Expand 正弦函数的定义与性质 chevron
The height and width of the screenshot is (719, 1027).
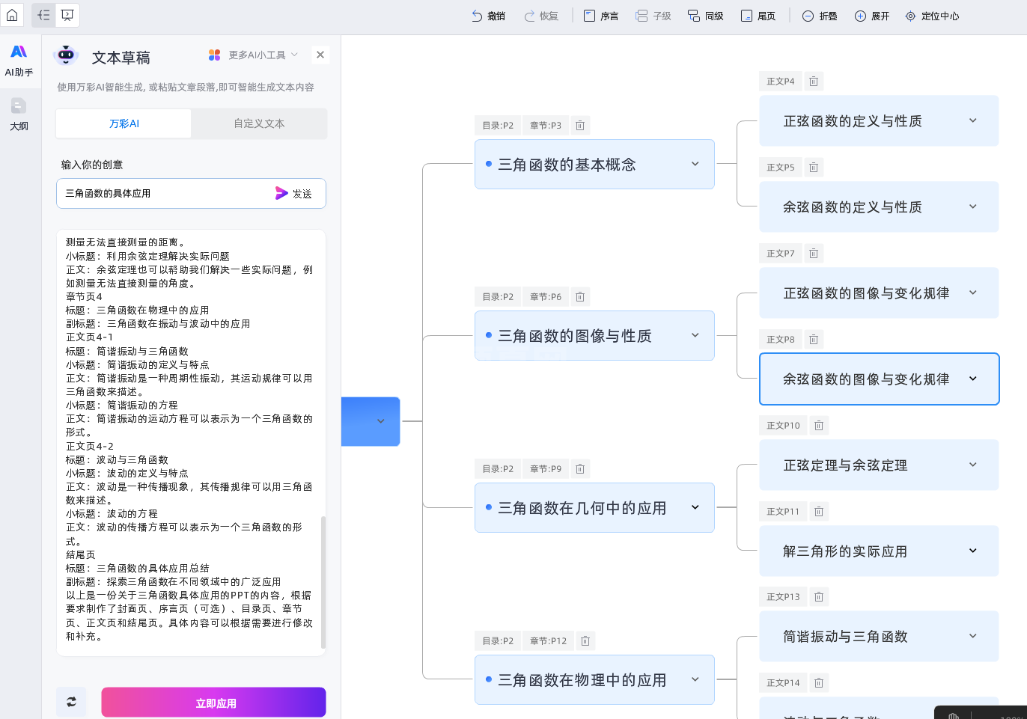click(973, 120)
